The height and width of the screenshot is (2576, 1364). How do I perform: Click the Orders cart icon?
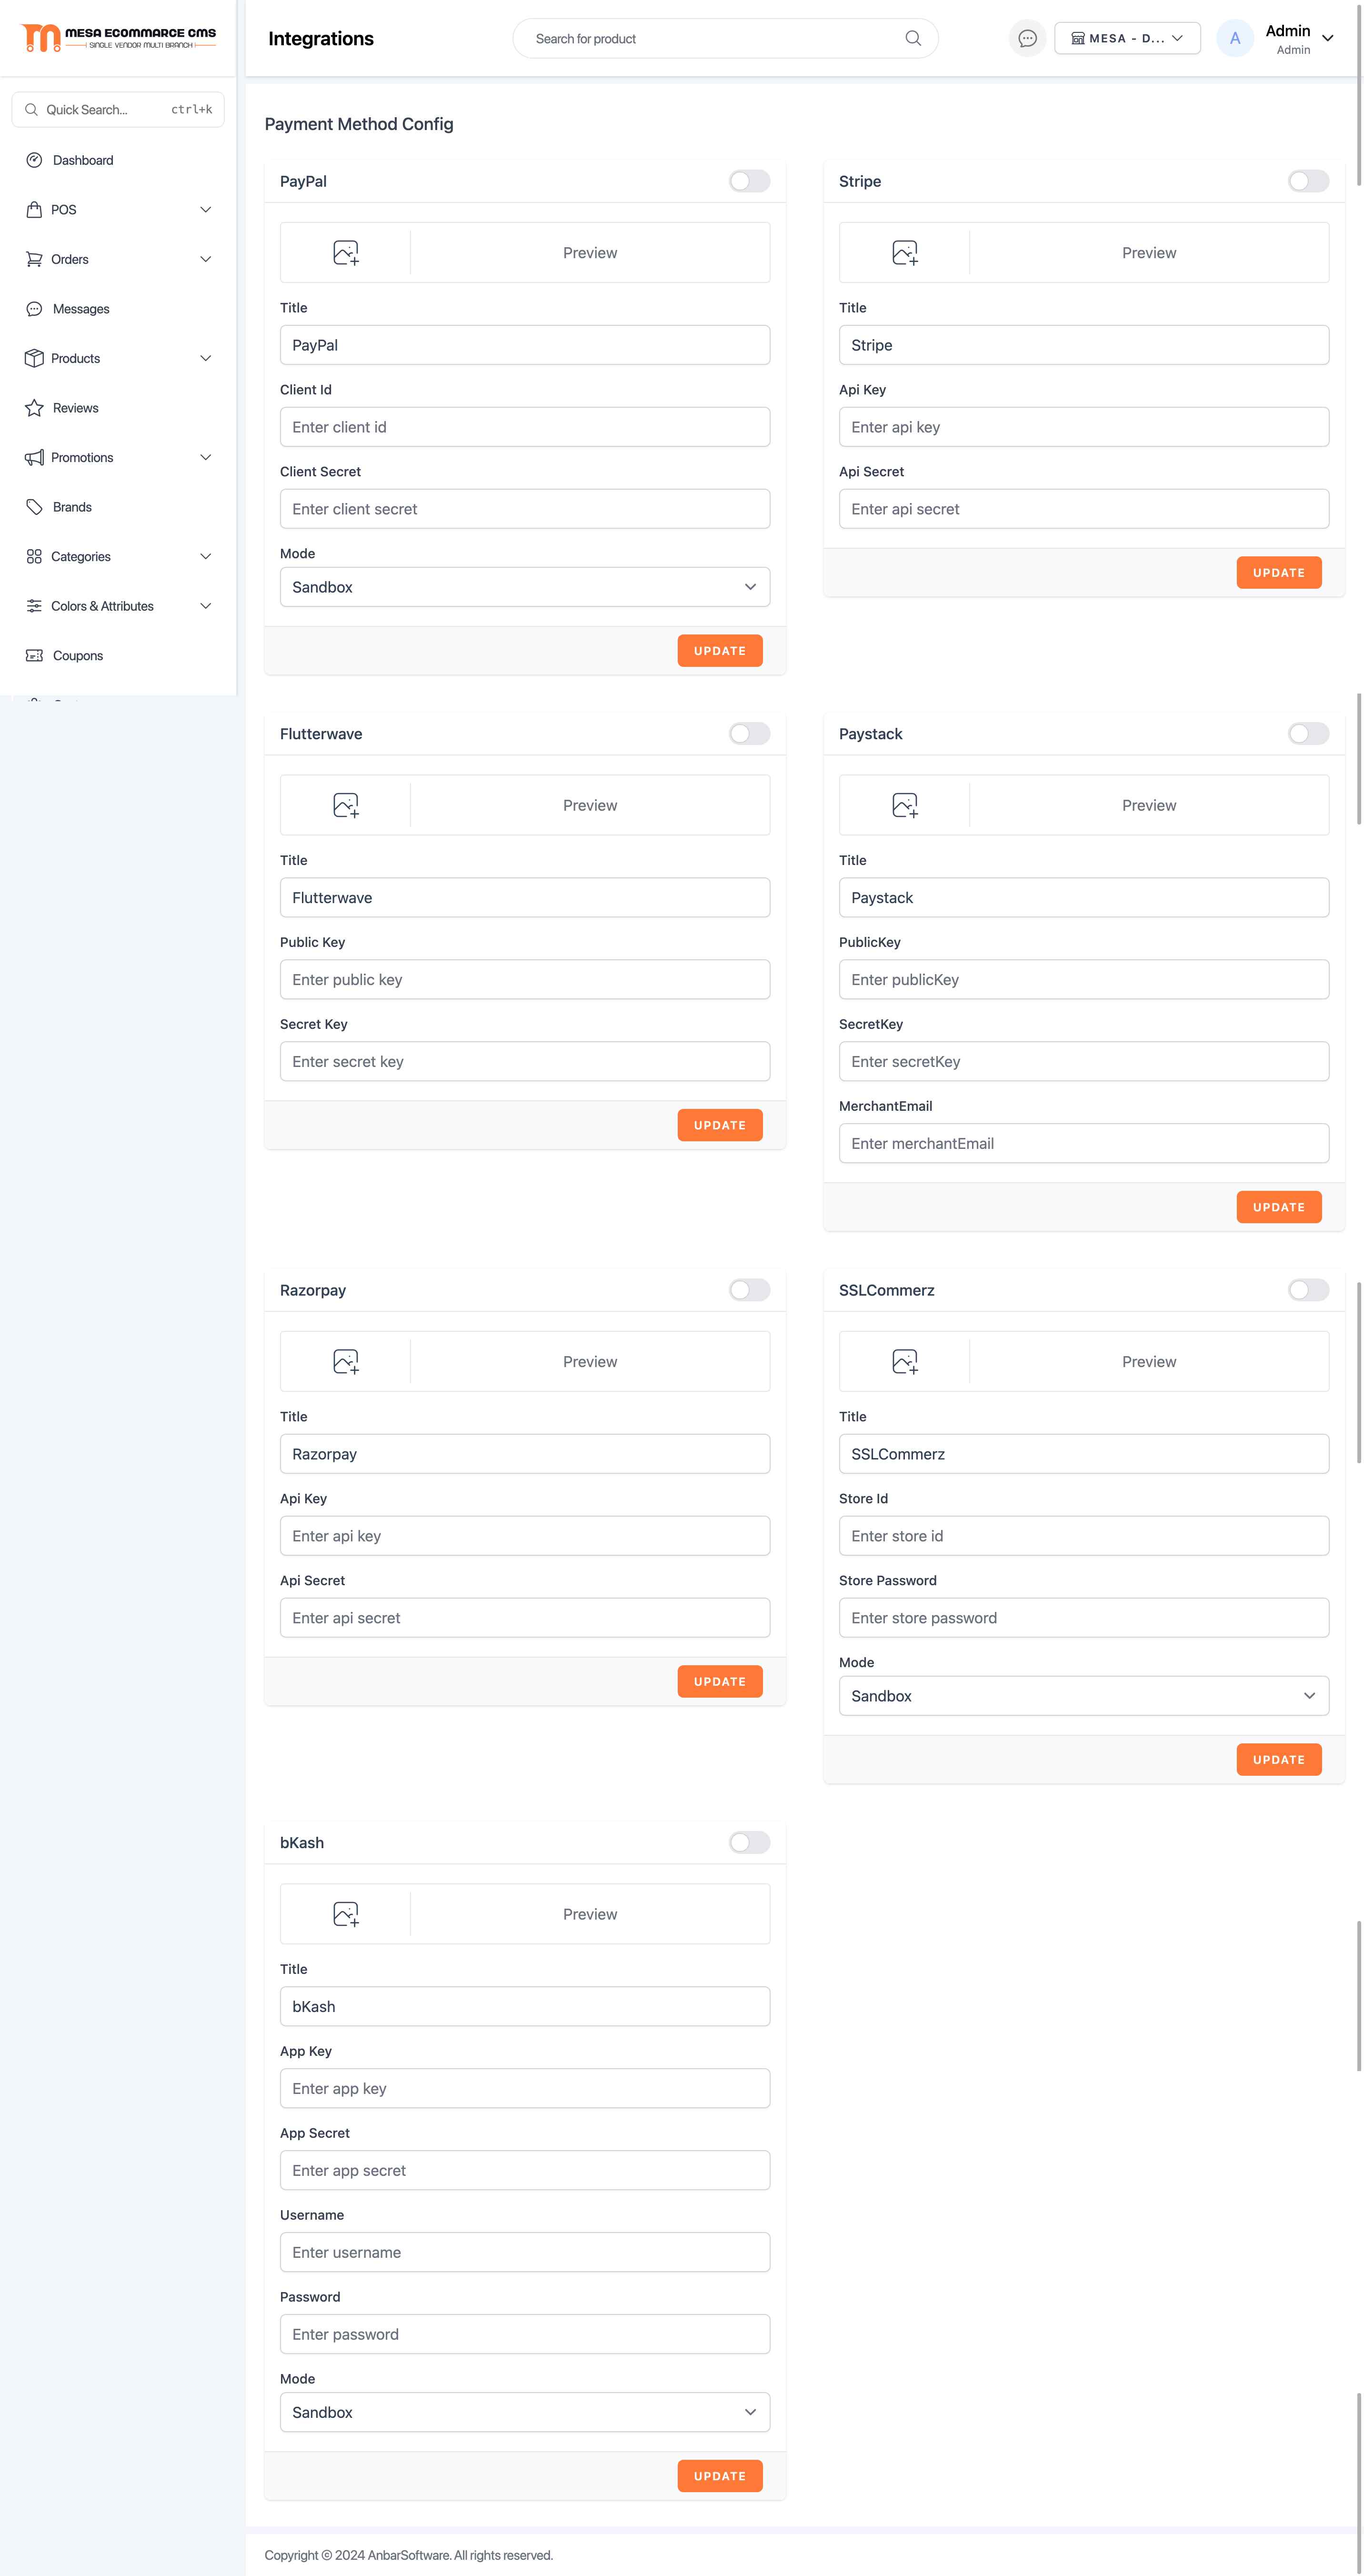click(x=34, y=259)
